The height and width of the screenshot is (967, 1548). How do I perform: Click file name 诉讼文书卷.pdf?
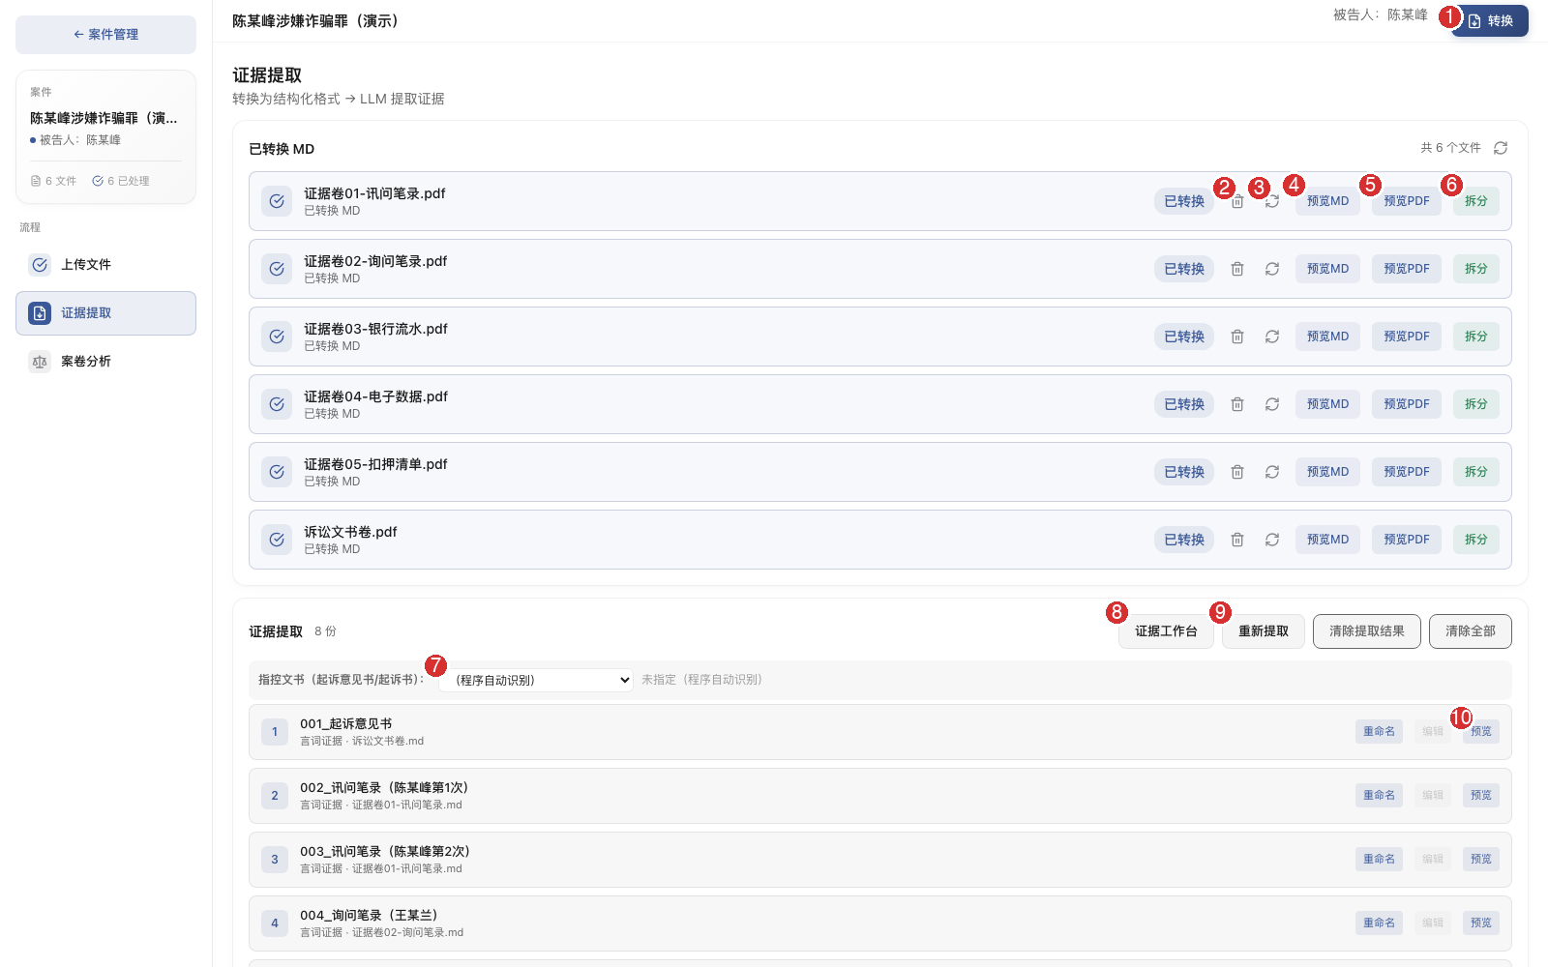[x=351, y=532]
